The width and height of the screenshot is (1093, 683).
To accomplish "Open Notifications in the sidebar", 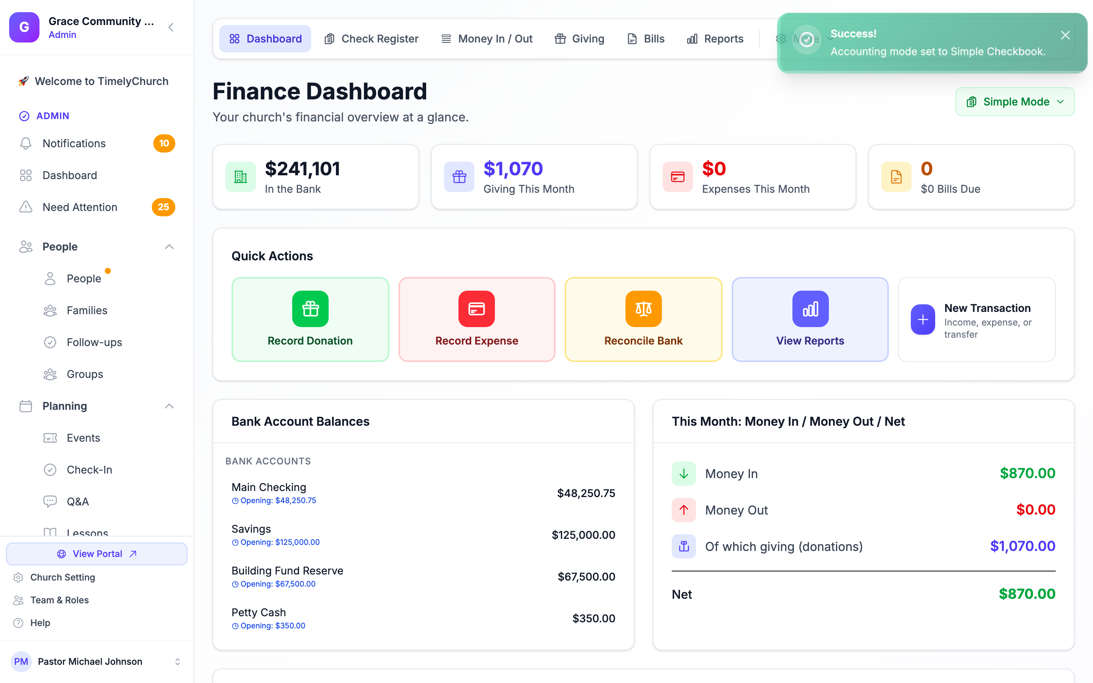I will pyautogui.click(x=97, y=144).
